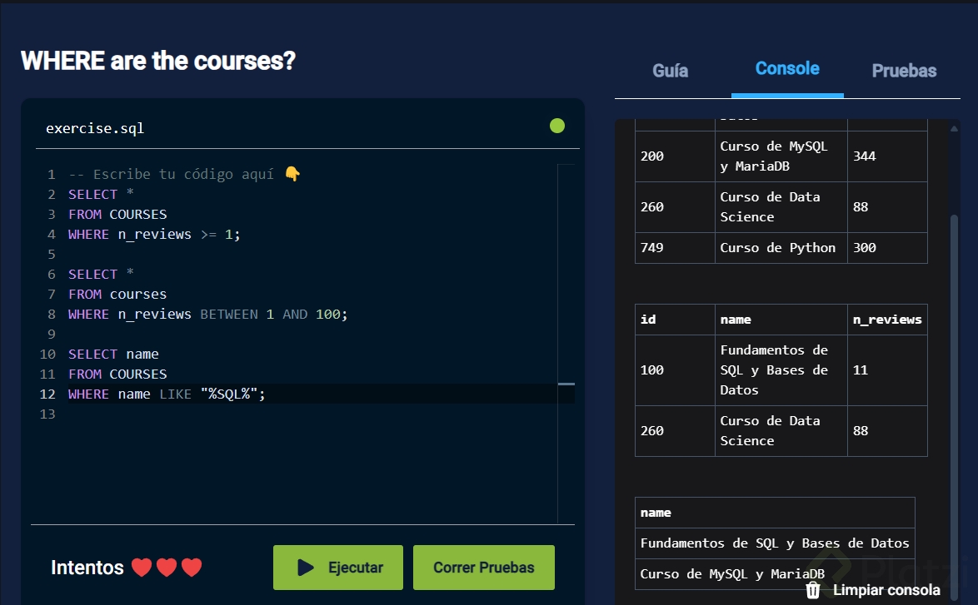Place cursor on line 4 WHERE n_reviews >= 1
Screen dimensions: 978x605
tap(154, 235)
